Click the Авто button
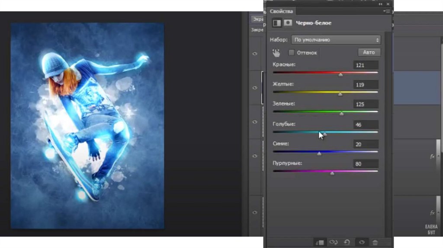Screen dimensions: 443x248 369,52
